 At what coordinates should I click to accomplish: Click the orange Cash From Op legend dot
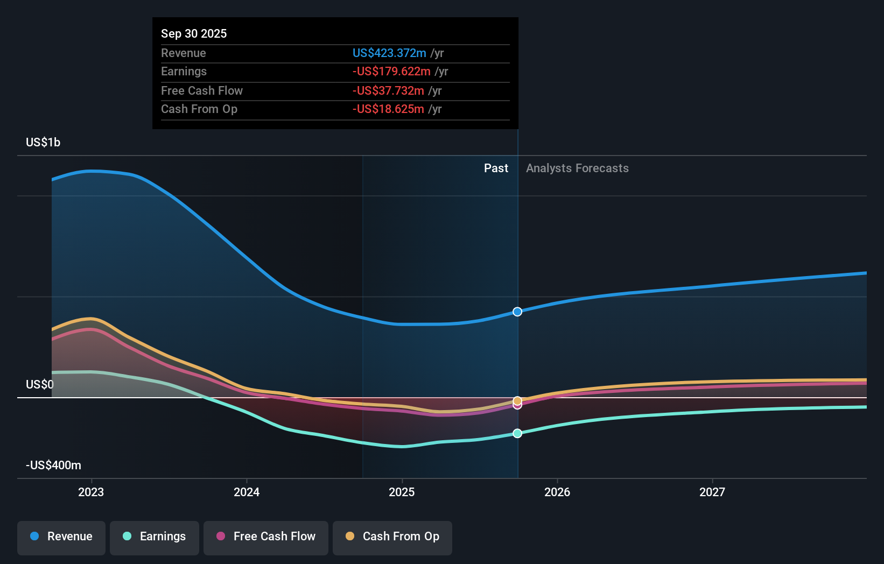(350, 537)
